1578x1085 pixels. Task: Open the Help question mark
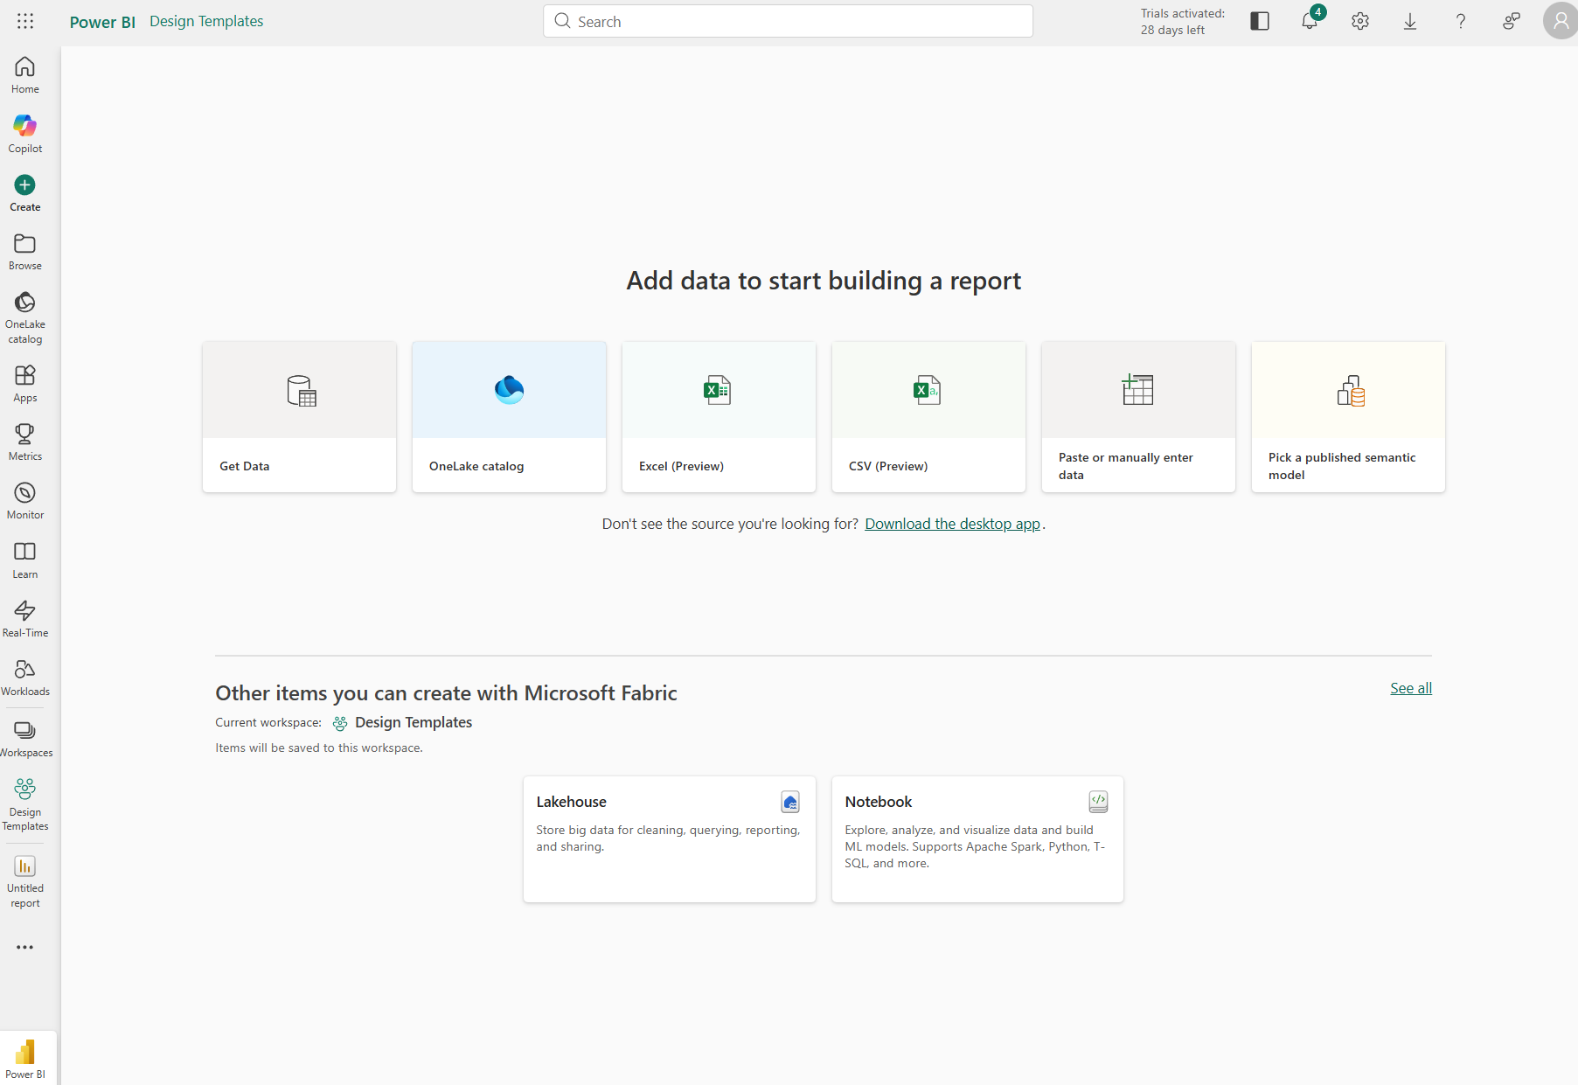click(x=1461, y=21)
